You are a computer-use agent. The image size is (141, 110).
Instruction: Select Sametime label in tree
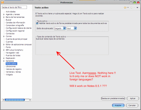click(x=10, y=61)
